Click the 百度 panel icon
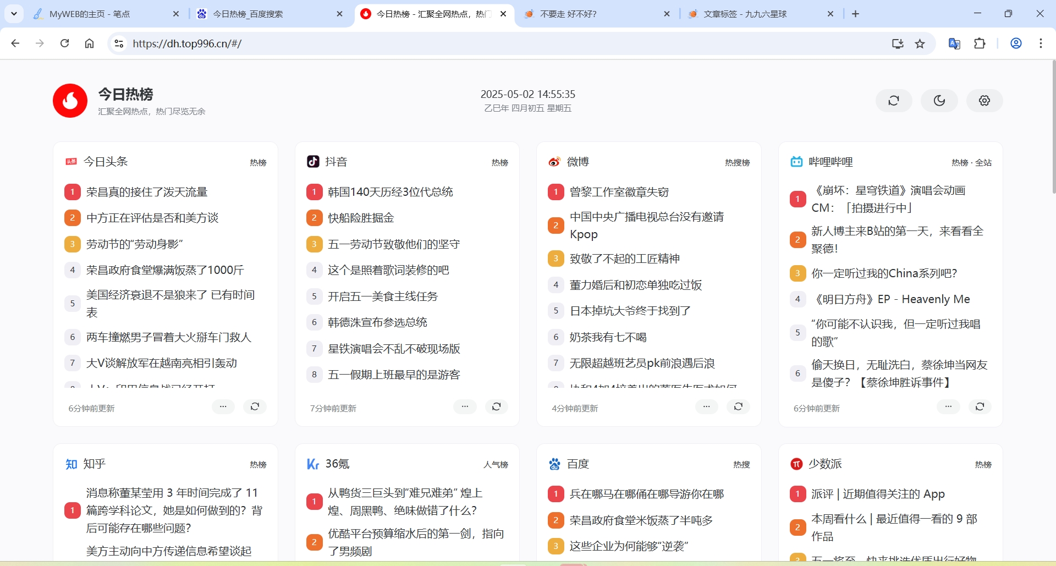 point(554,464)
